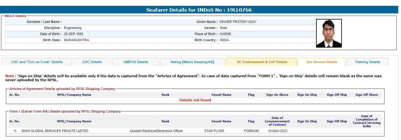The width and height of the screenshot is (401, 140).
Task: Click the 10-MAY-2022 commencement date cell
Action: (x=277, y=131)
